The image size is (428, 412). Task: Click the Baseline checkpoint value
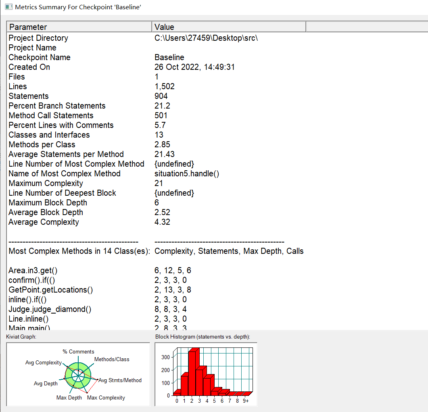tap(169, 57)
